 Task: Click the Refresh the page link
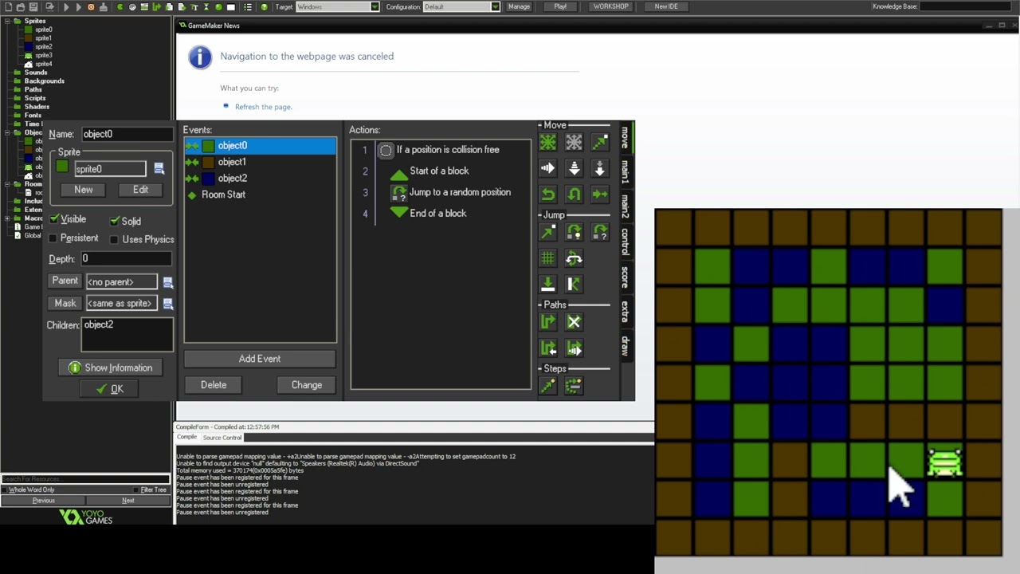click(x=263, y=107)
